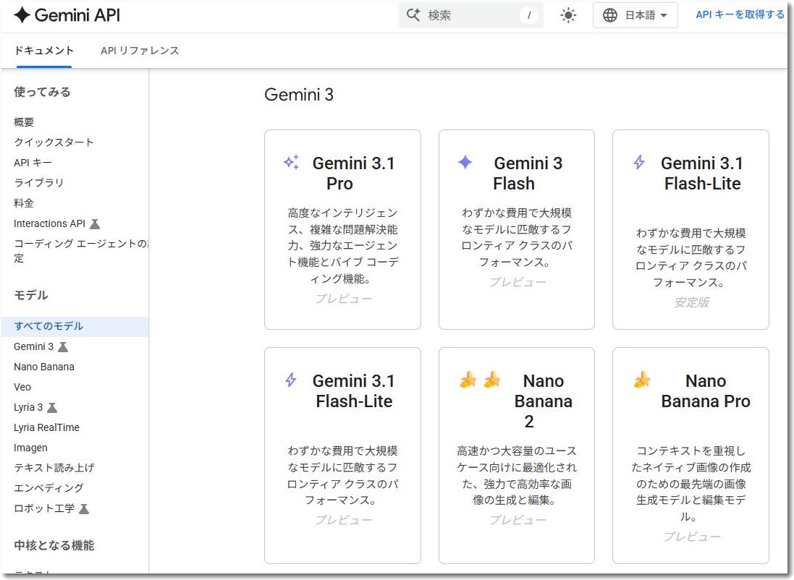Image resolution: width=794 pixels, height=580 pixels.
Task: Toggle the light/dark theme sun icon
Action: (568, 15)
